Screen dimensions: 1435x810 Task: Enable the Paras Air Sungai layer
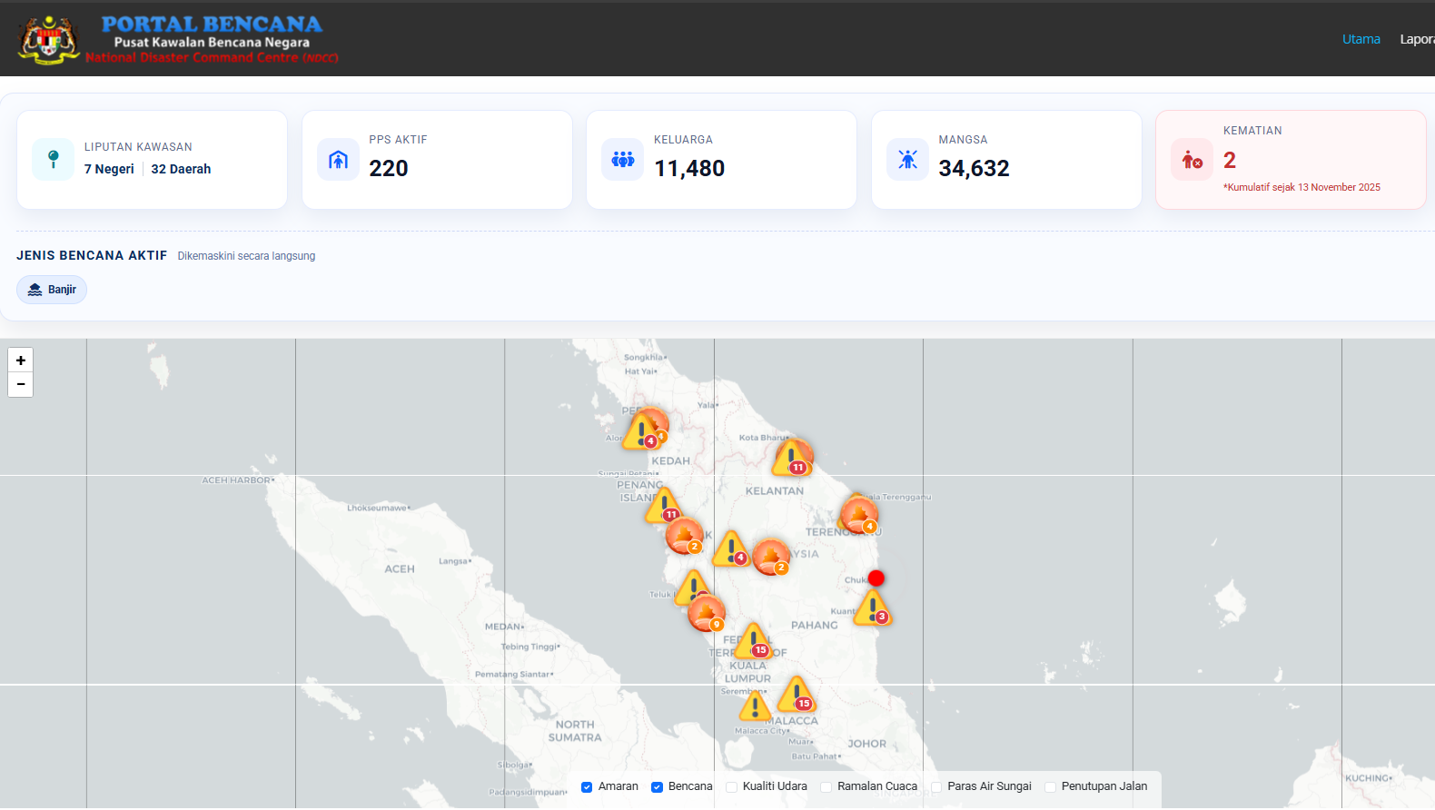(x=936, y=787)
